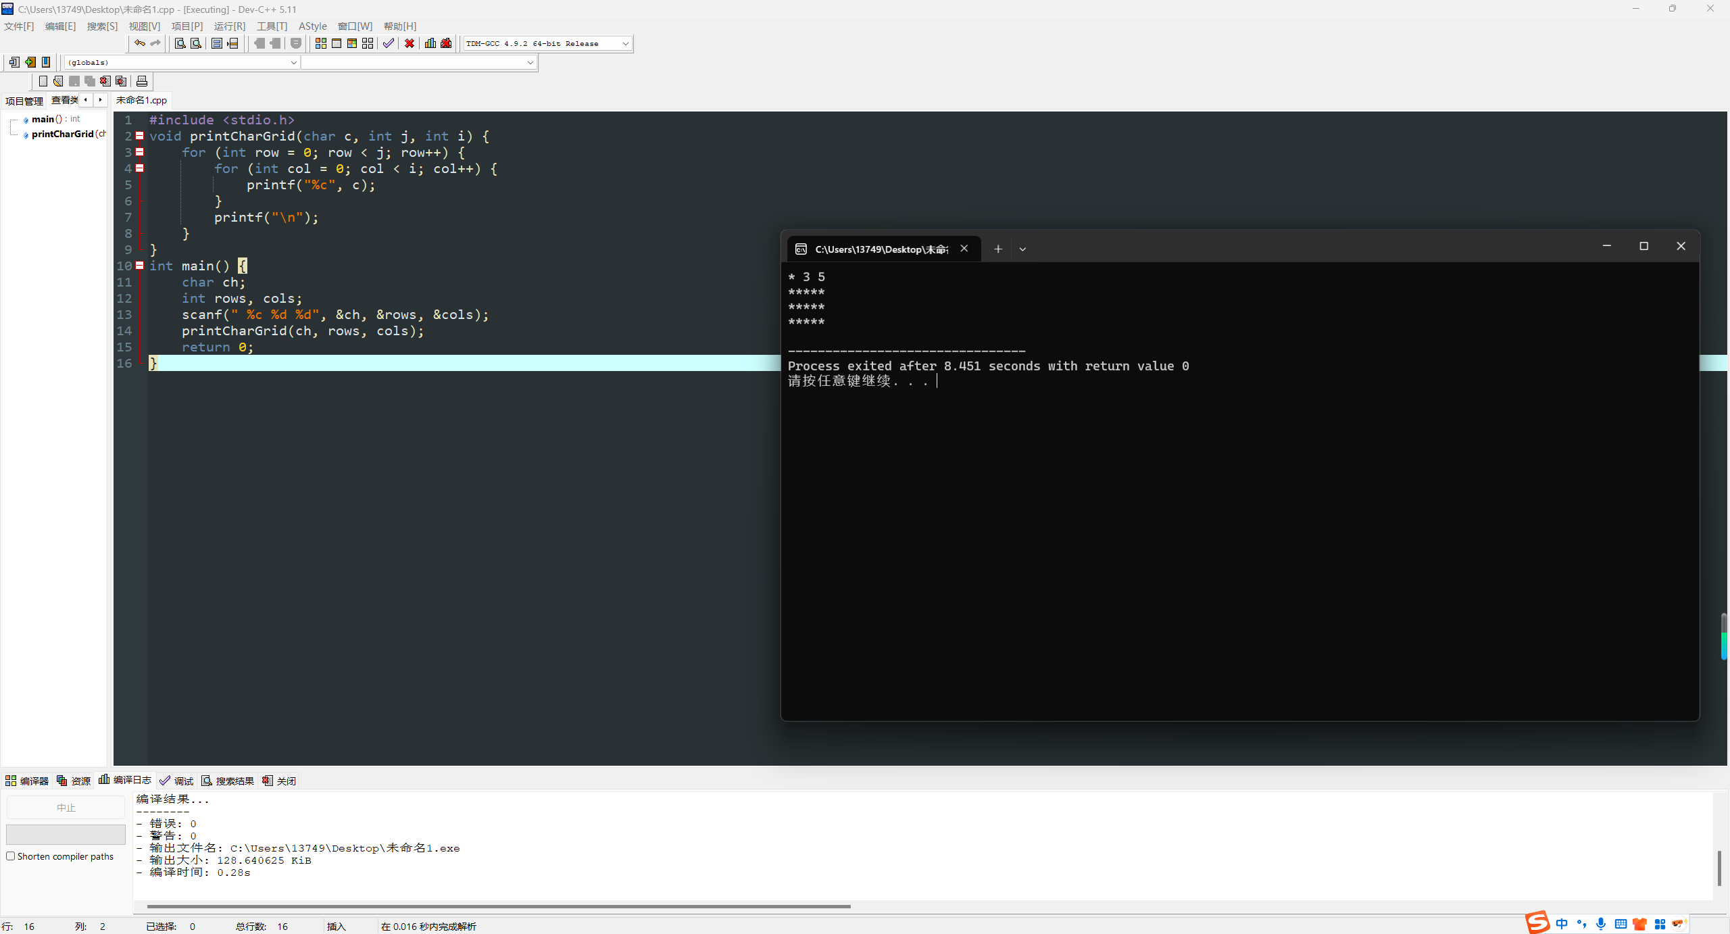Open the TDM-GCC compiler selection dropdown
The width and height of the screenshot is (1730, 934).
[625, 43]
